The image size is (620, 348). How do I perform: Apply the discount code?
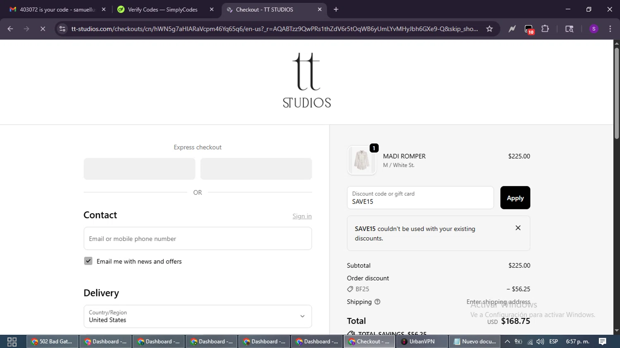pos(515,198)
